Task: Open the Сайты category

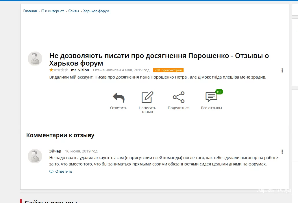Action: click(x=73, y=11)
